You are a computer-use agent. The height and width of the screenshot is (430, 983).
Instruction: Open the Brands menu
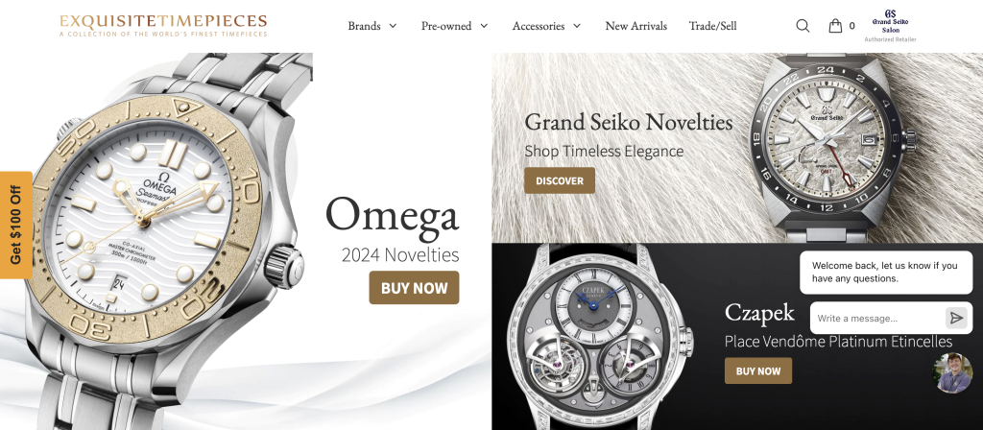pyautogui.click(x=364, y=26)
